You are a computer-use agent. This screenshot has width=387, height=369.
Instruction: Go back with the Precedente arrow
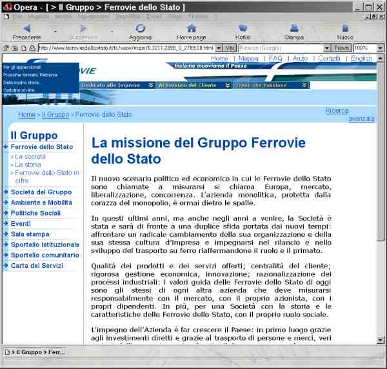[x=26, y=28]
